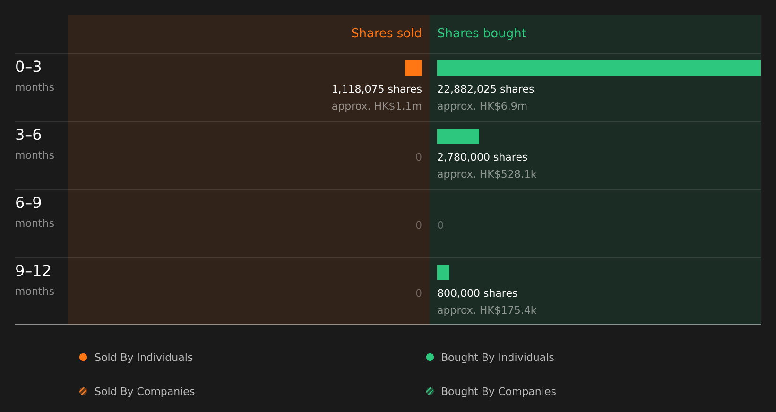Click the approx. HK$528.1k text
The image size is (776, 412).
click(487, 174)
